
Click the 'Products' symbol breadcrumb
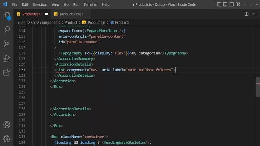pos(122,23)
